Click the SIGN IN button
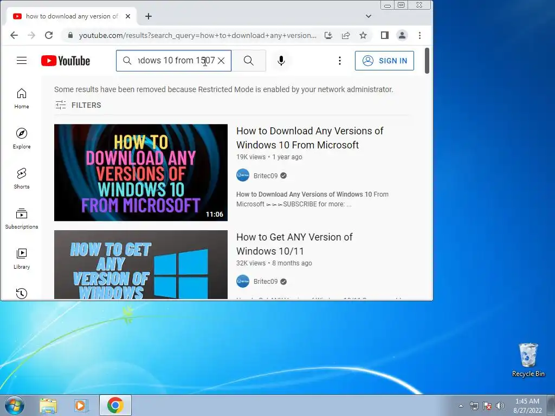Screen dimensions: 555x416 point(384,61)
